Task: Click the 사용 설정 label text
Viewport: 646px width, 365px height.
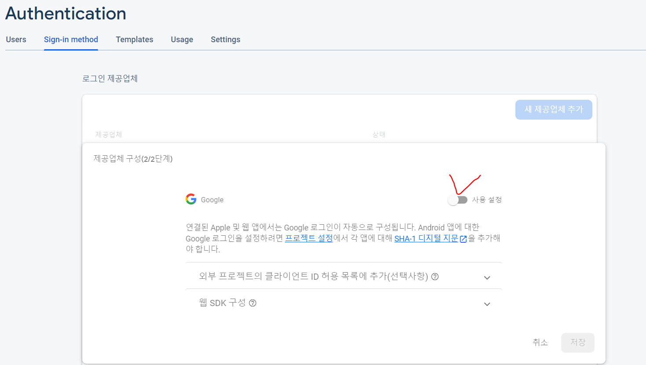Action: 487,200
